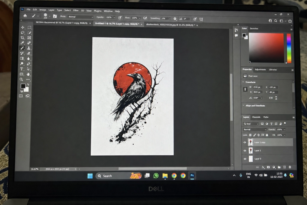Viewport: 307px width, 205px height.
Task: Open the Filter menu
Action: (x=76, y=11)
